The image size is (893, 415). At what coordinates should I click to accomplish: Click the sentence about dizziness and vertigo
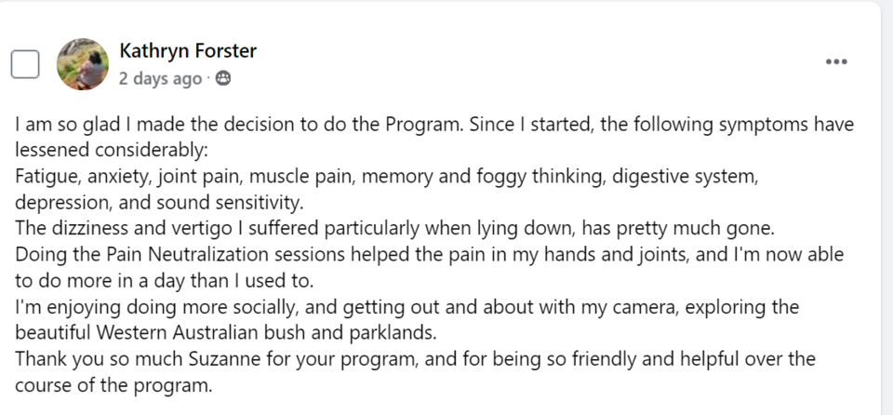coord(395,229)
